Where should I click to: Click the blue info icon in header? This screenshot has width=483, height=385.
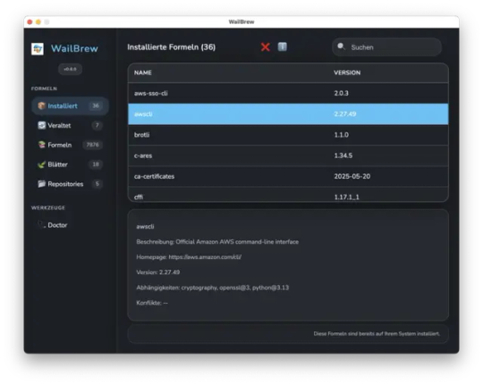coord(282,46)
